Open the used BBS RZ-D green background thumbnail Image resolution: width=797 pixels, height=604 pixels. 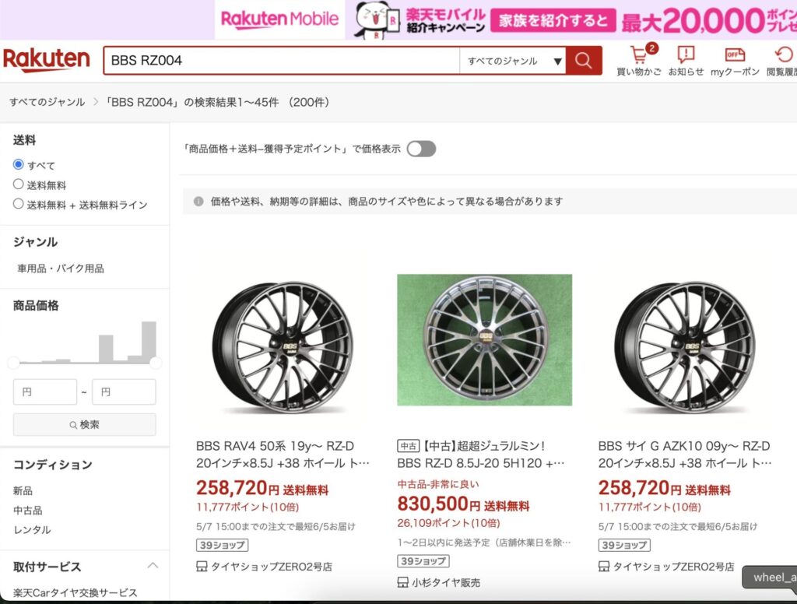[484, 339]
